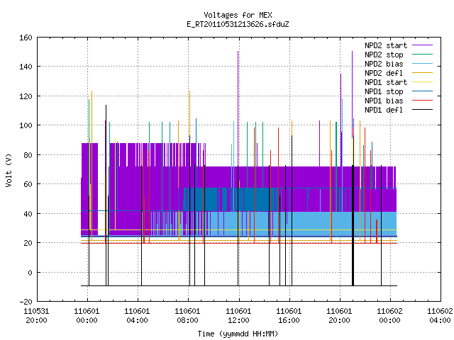454x340 pixels.
Task: Click the Time (yymmdd HH:MM) axis label
Action: [x=238, y=334]
